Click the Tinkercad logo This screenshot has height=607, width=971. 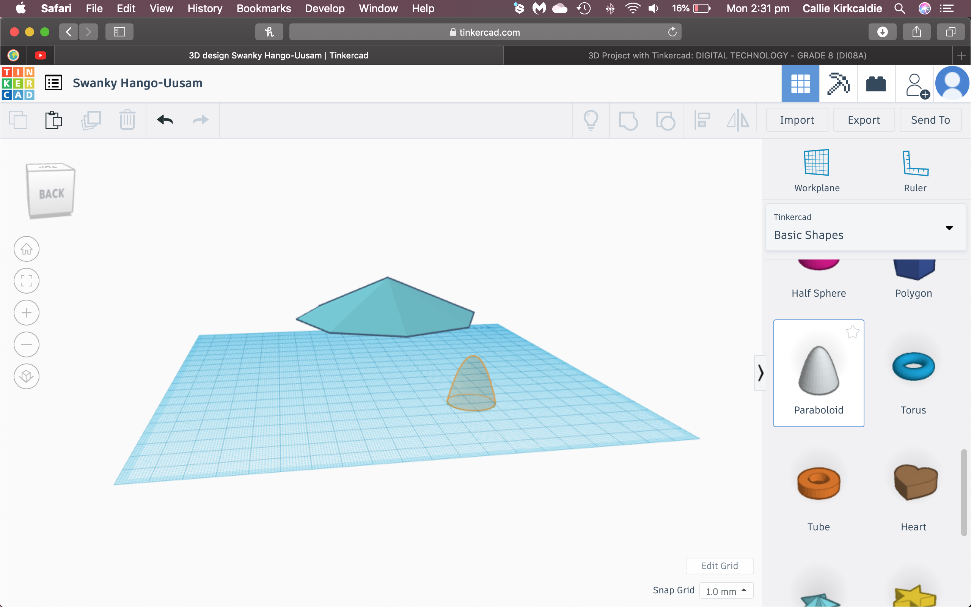(x=18, y=83)
